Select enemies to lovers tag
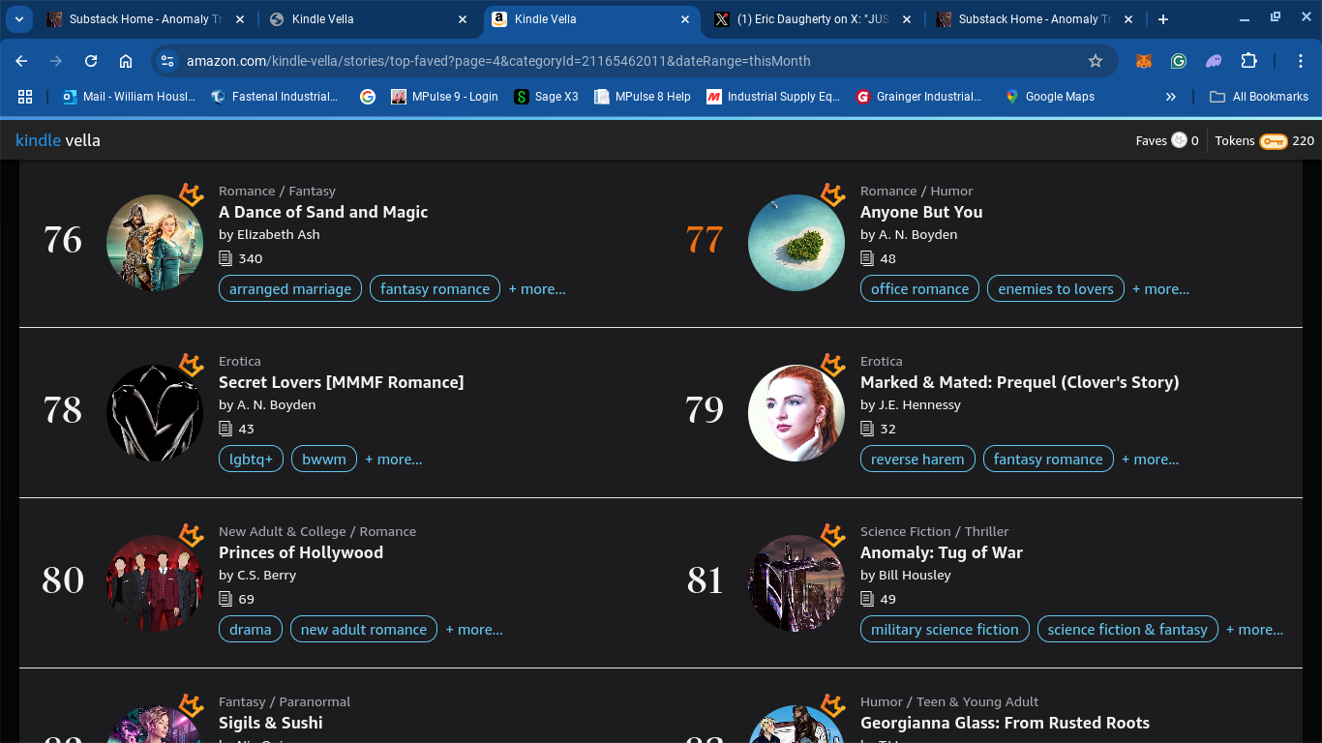Screen dimensions: 1322x743 1056,288
